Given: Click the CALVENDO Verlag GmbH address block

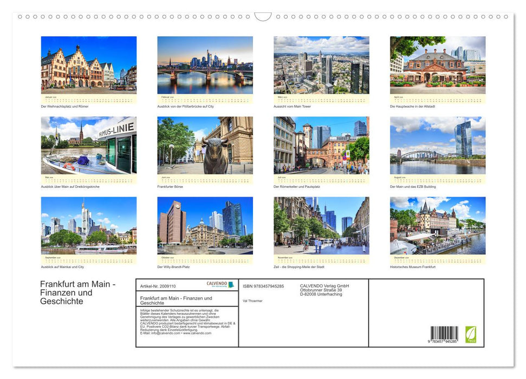Looking at the screenshot, I should pyautogui.click(x=323, y=290).
